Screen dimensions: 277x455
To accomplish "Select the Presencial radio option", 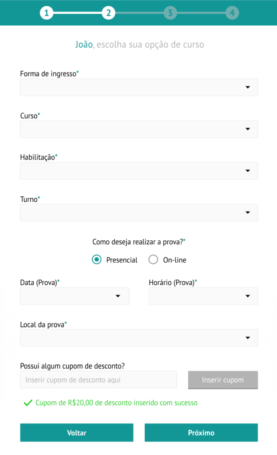I will pyautogui.click(x=97, y=260).
